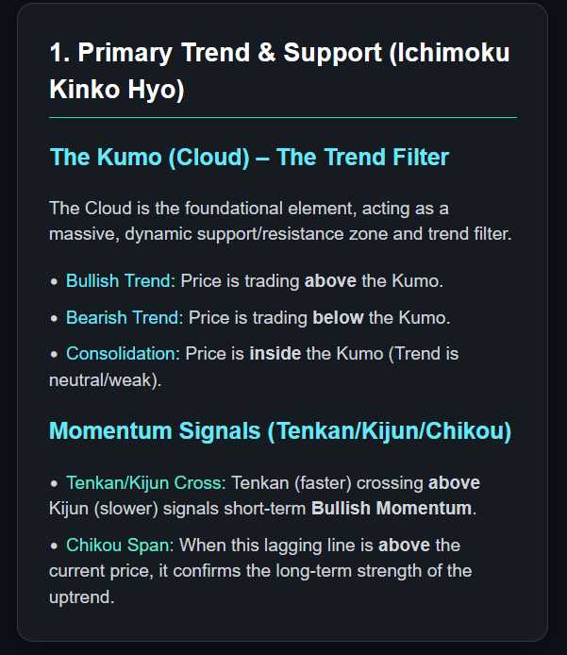This screenshot has width=567, height=655.
Task: Click the bullet point before "Consolidation"
Action: [54, 355]
